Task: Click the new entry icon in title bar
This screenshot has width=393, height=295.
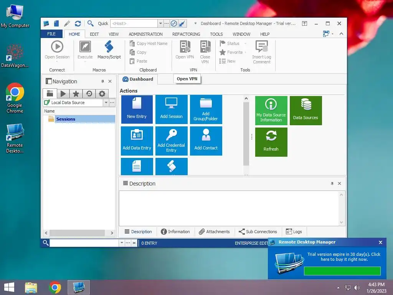Action: click(x=56, y=23)
